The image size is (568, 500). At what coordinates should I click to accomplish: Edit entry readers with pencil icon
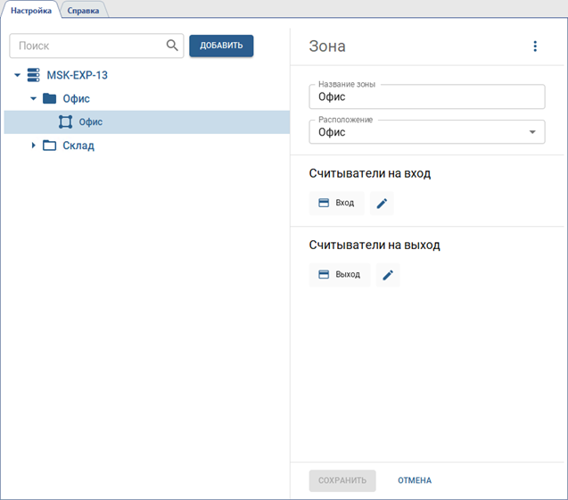coord(382,204)
